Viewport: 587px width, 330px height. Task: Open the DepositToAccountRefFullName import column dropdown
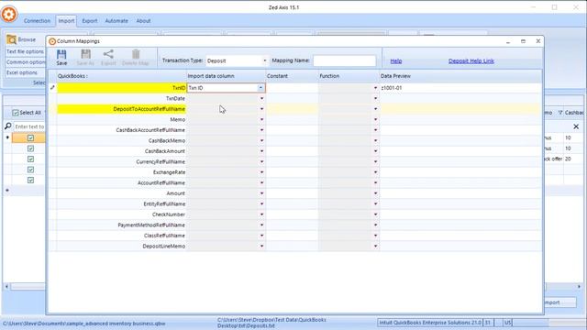click(x=261, y=109)
